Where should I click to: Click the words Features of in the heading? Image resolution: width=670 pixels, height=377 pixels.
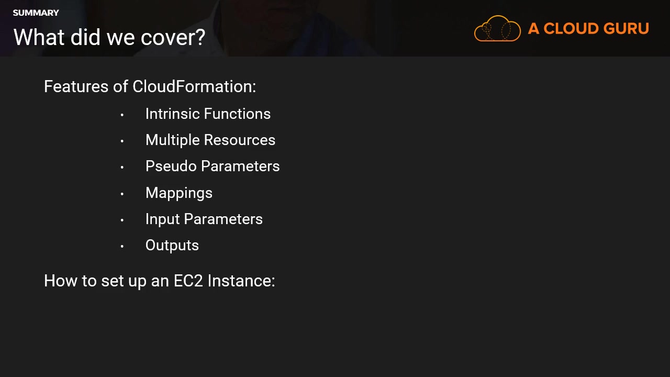click(86, 86)
